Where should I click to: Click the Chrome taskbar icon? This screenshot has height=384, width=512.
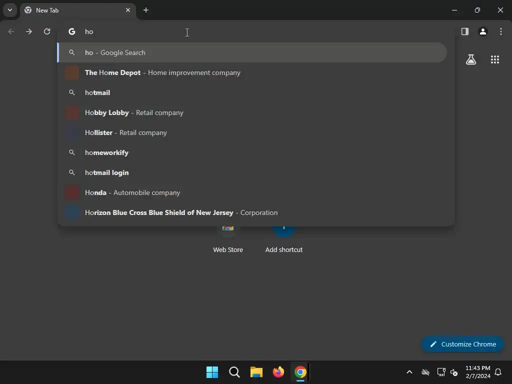pos(300,372)
